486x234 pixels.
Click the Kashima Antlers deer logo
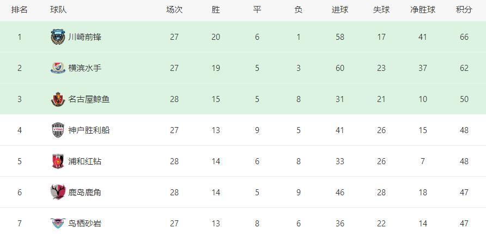click(x=58, y=192)
